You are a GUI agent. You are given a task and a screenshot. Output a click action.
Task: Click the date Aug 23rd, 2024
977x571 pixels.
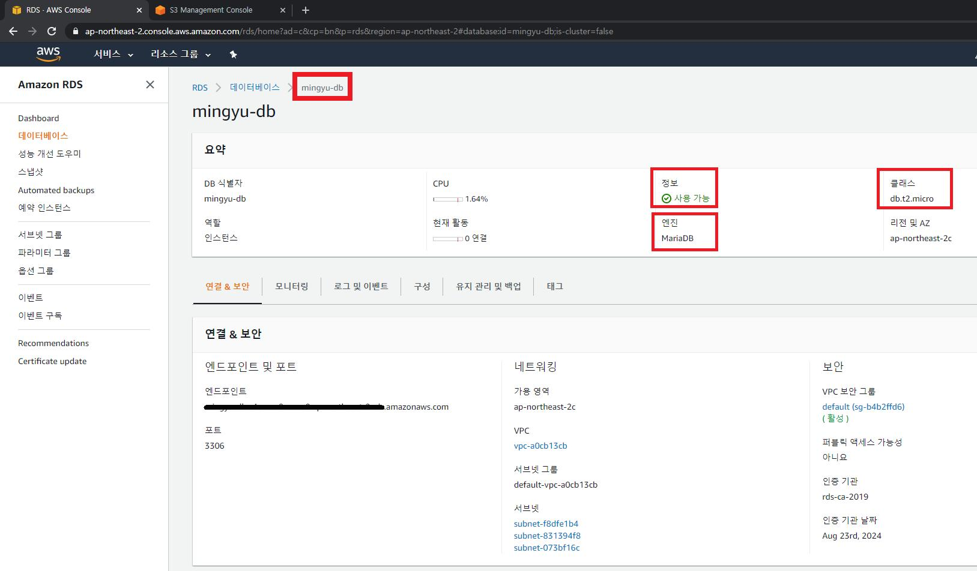[851, 536]
